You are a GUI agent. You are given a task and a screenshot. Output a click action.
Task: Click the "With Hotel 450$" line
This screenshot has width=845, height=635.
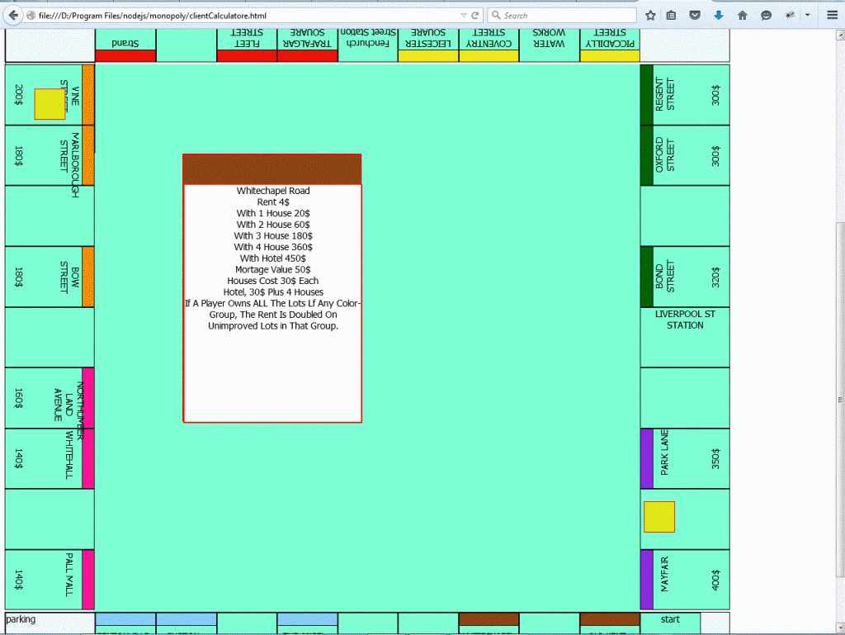(272, 258)
